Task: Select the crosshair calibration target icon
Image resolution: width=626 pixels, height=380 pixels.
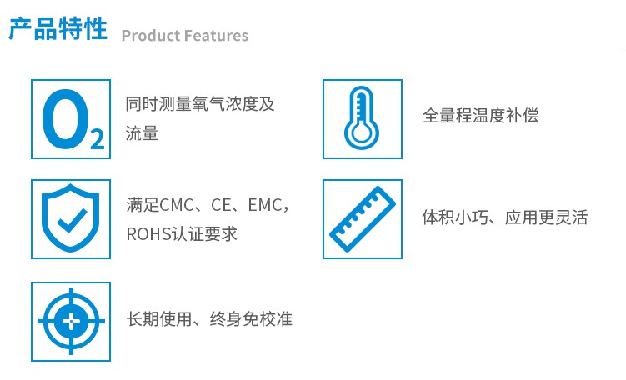Action: (x=71, y=322)
